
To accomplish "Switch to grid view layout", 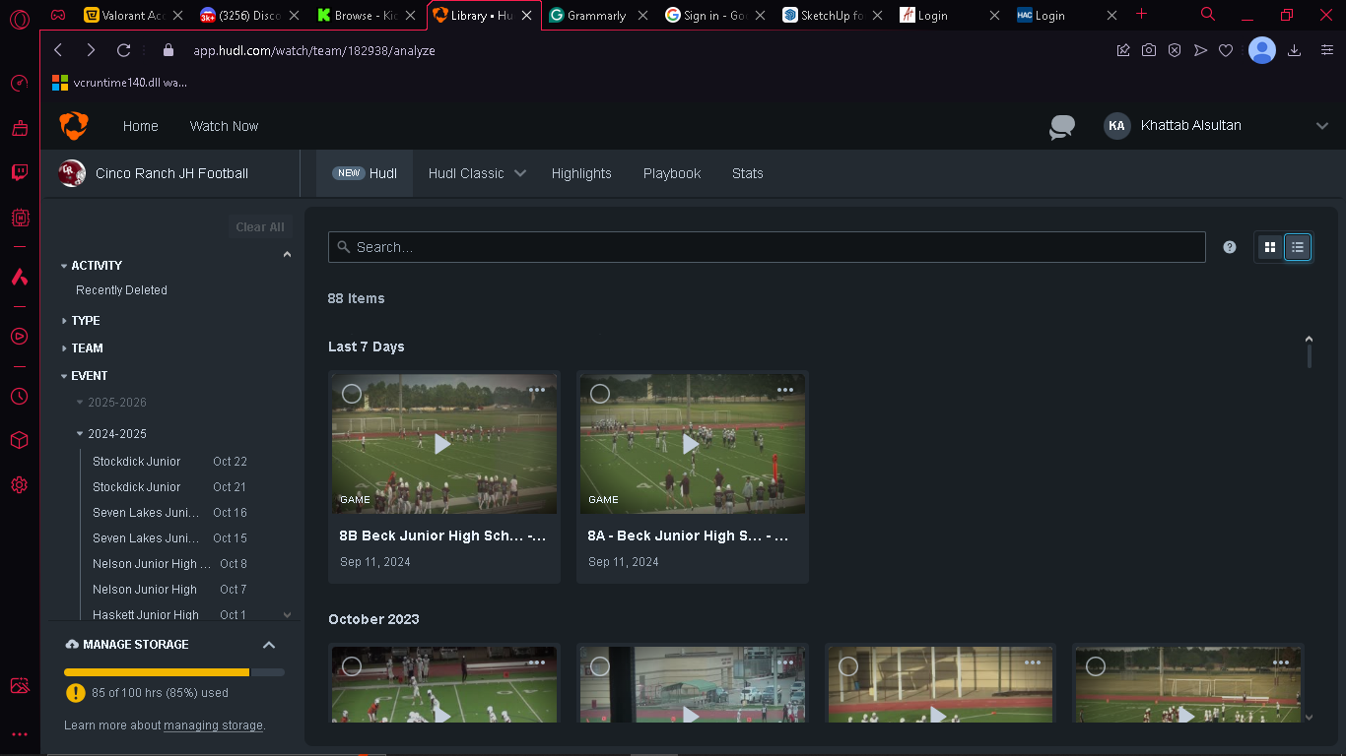I will coord(1270,247).
